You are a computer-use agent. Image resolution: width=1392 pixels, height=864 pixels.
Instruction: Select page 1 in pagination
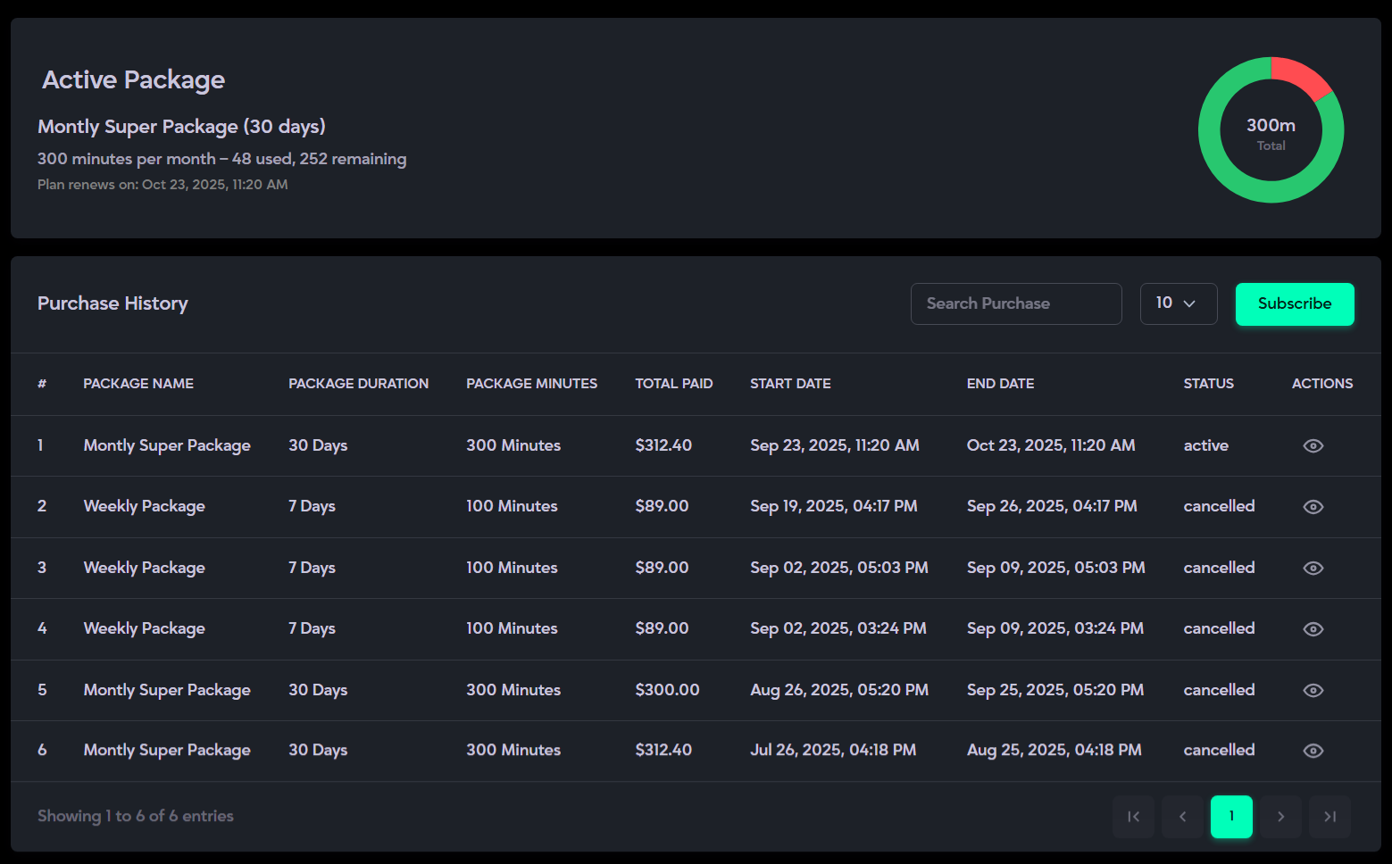click(x=1231, y=817)
